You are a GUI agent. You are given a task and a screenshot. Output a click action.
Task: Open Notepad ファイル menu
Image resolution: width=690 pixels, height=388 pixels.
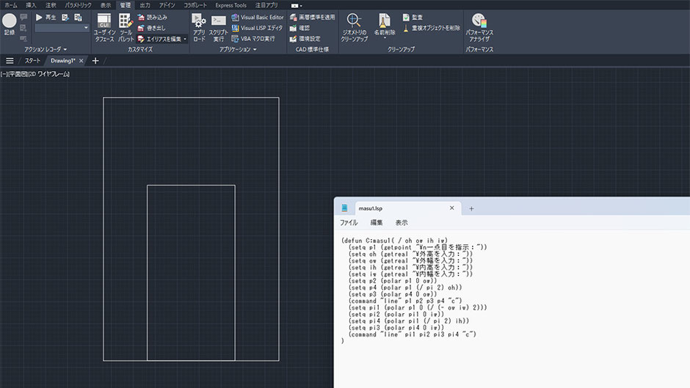click(x=349, y=222)
